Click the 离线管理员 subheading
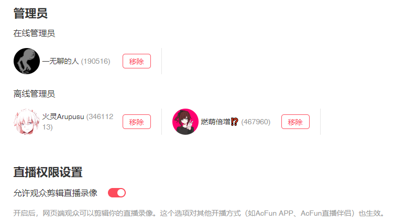This screenshot has height=223, width=394. [34, 94]
